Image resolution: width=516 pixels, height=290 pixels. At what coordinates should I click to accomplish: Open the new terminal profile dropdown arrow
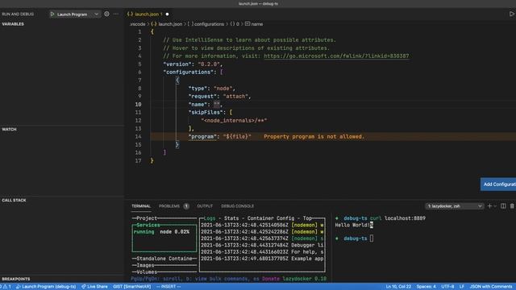click(x=495, y=206)
